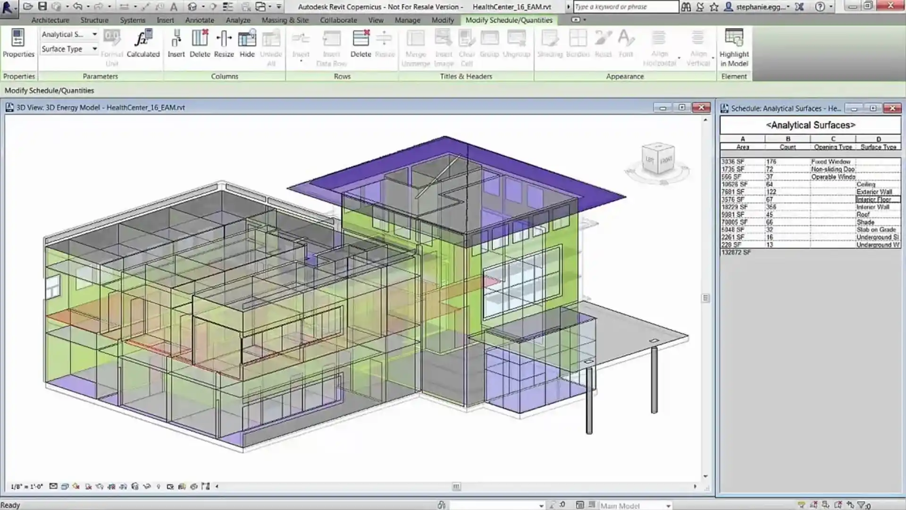Switch to the Massing & Site tab
This screenshot has width=906, height=510.
[285, 20]
